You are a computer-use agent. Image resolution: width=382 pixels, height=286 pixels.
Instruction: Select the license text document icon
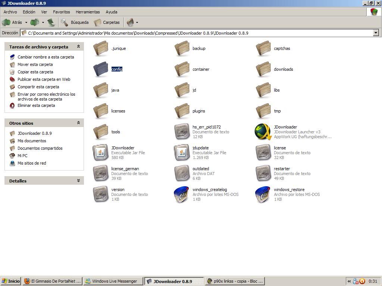tap(263, 152)
